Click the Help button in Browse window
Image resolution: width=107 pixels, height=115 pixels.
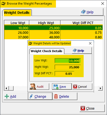[x=92, y=12]
